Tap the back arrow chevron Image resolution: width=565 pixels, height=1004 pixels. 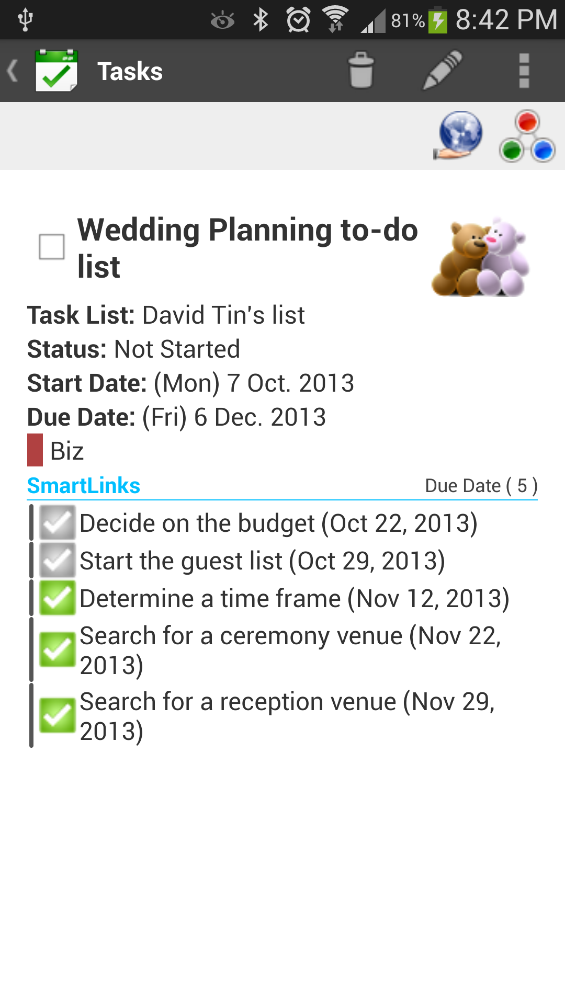pos(13,71)
